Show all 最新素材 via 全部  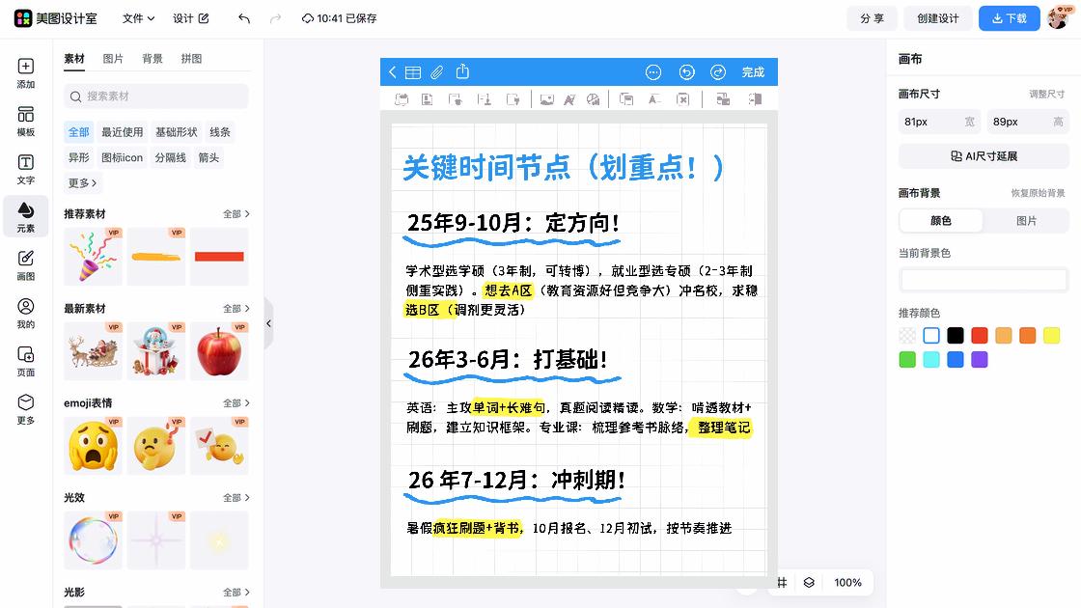pyautogui.click(x=236, y=308)
